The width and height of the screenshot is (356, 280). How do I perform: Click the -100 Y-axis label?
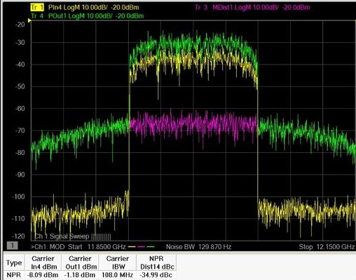[18, 196]
